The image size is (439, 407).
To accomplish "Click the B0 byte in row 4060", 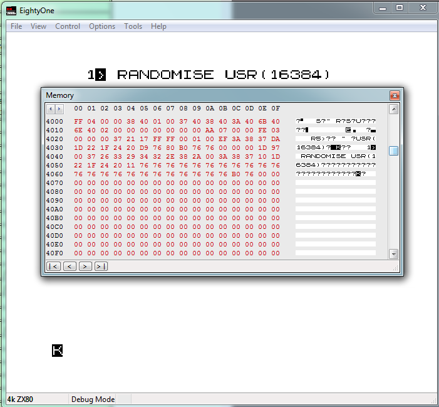I will [236, 174].
